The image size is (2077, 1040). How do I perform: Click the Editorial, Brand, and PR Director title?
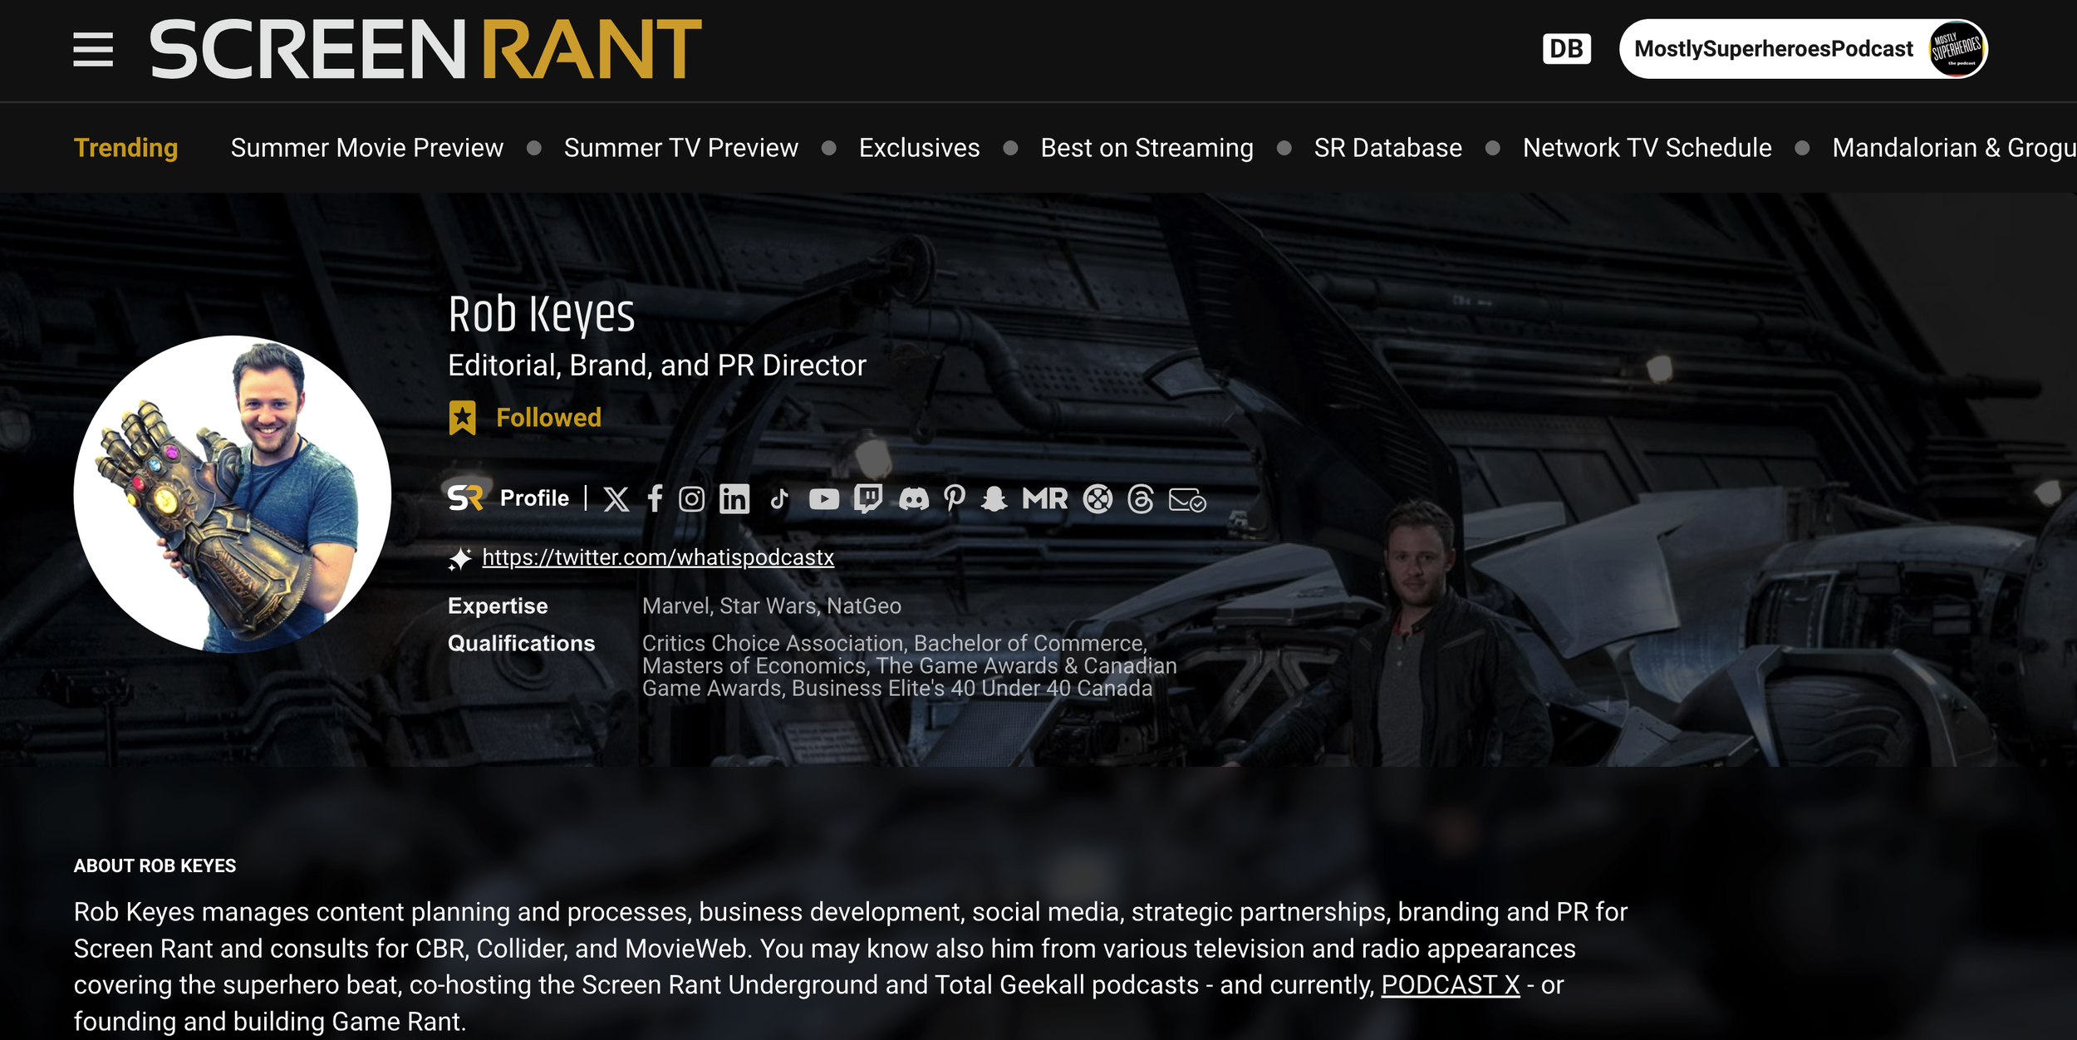657,365
